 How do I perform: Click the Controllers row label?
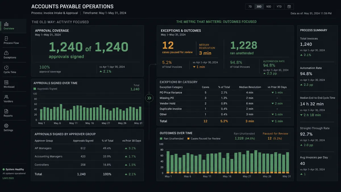tap(41, 165)
